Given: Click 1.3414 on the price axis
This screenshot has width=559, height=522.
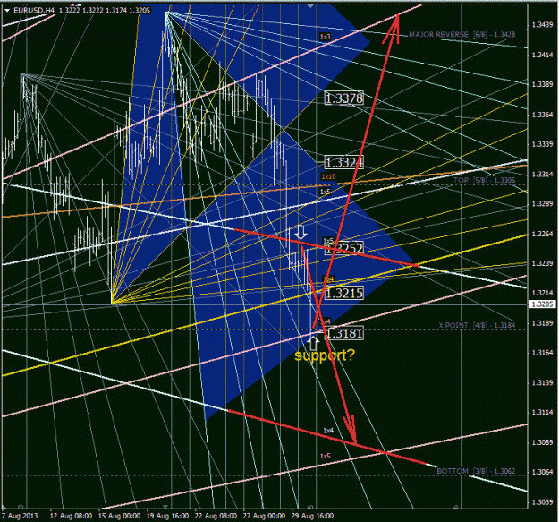Looking at the screenshot, I should tap(543, 55).
